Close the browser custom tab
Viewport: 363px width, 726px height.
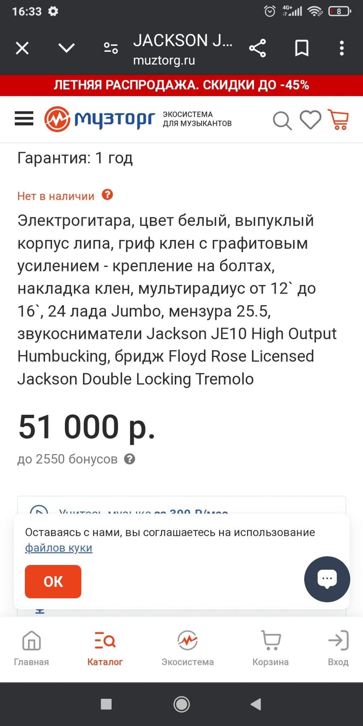tap(22, 48)
